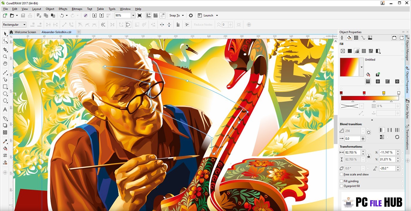The width and height of the screenshot is (411, 211).
Task: Enable the Overprint fill checkbox
Action: click(341, 186)
